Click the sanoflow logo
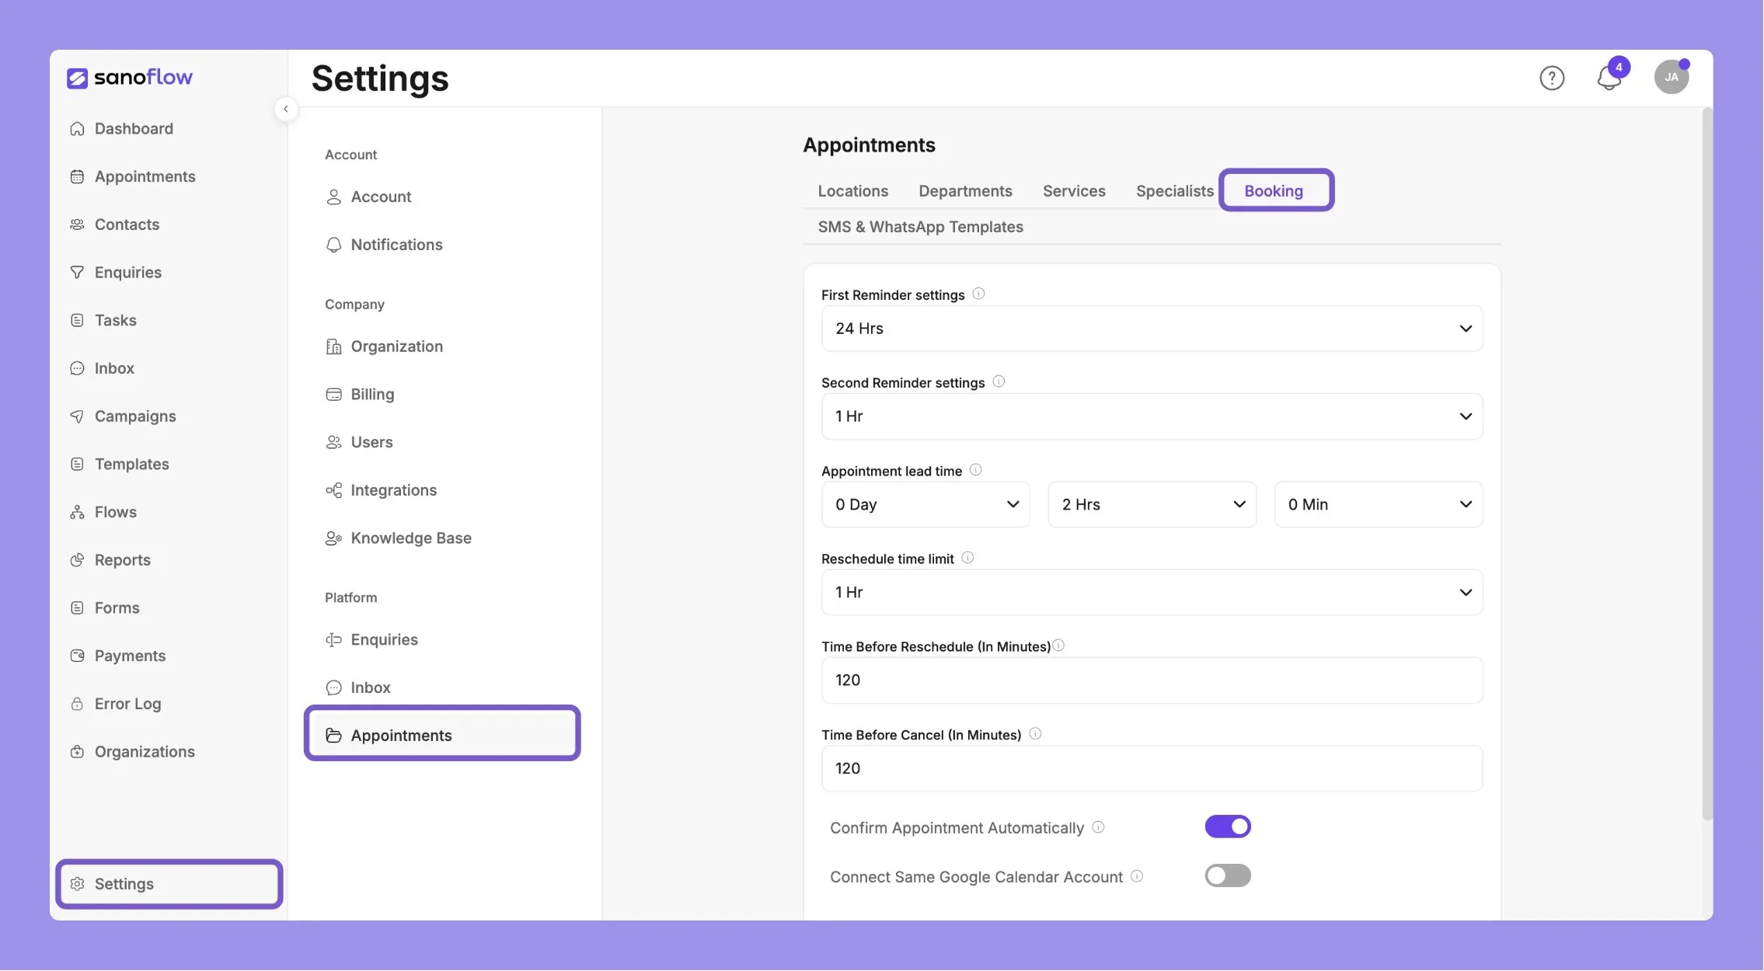Screen dimensions: 1764x971 click(x=130, y=78)
